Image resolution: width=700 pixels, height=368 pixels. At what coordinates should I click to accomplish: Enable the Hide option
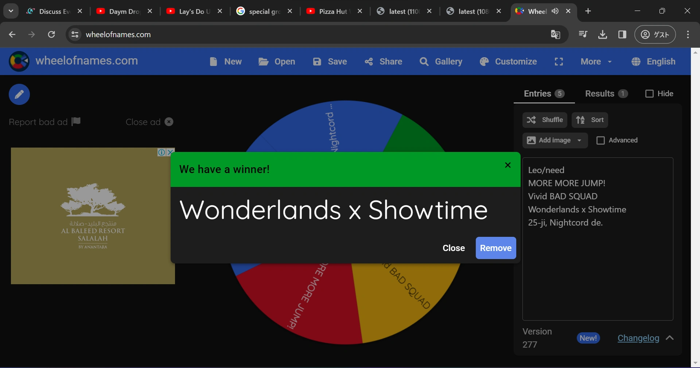click(650, 94)
